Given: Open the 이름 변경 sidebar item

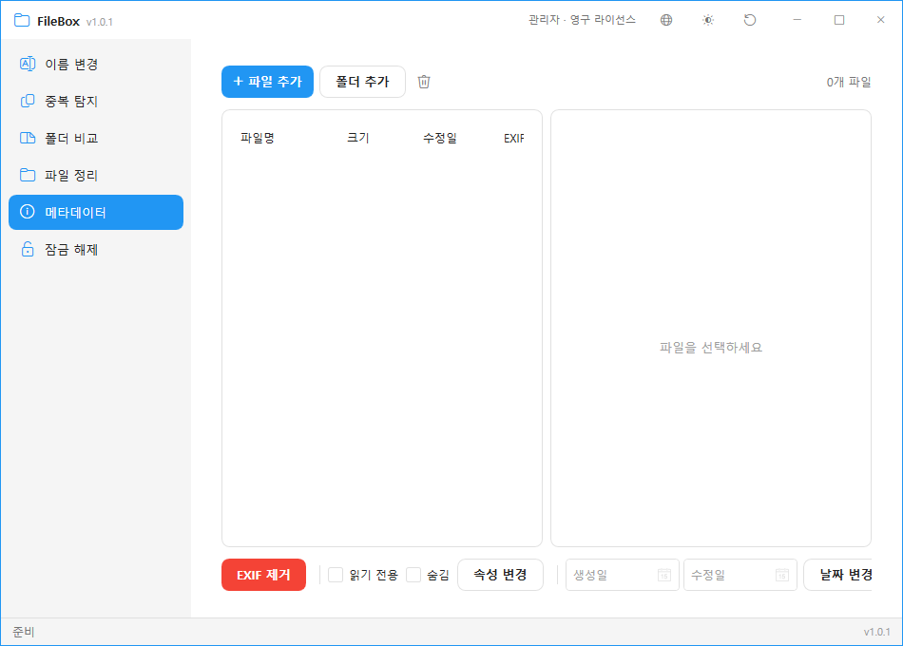Looking at the screenshot, I should [x=96, y=64].
